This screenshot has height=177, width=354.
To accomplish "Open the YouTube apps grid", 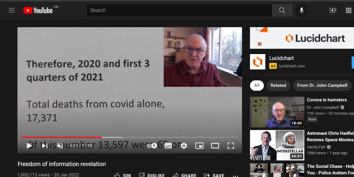I will tap(349, 10).
